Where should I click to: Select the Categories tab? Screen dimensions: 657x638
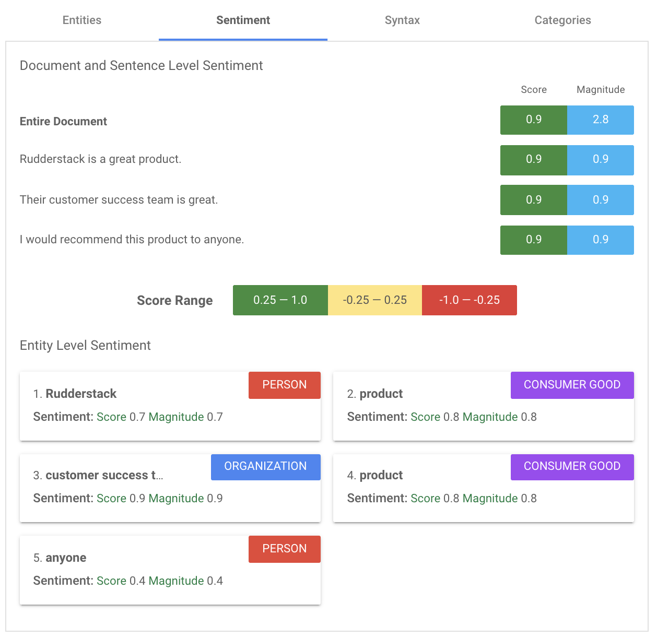(x=562, y=20)
